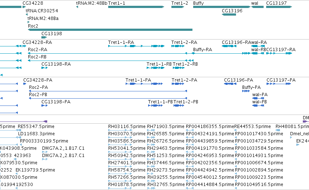The width and height of the screenshot is (309, 190).
Task: Click the CG34228 gene label
Action: pyautogui.click(x=33, y=3)
